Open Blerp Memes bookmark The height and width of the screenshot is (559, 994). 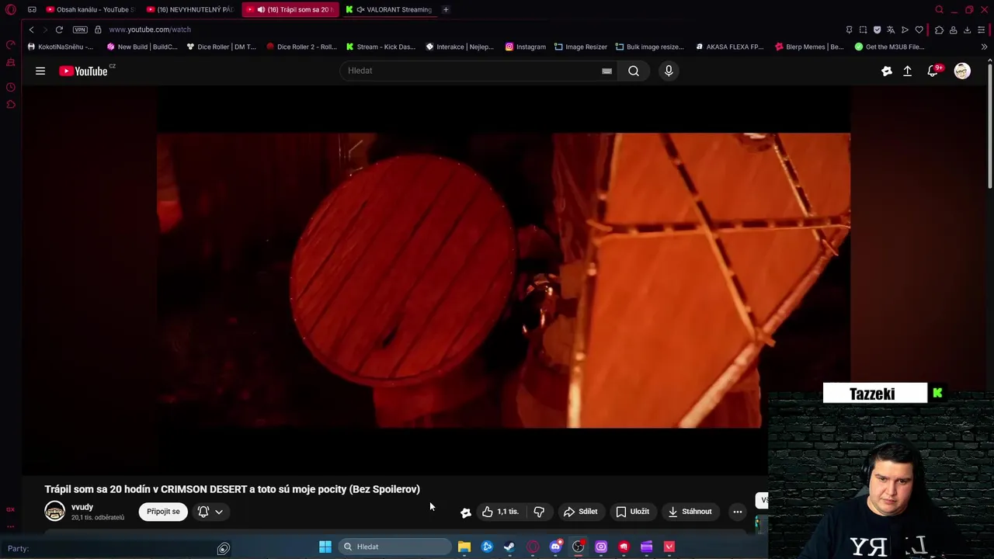click(808, 47)
